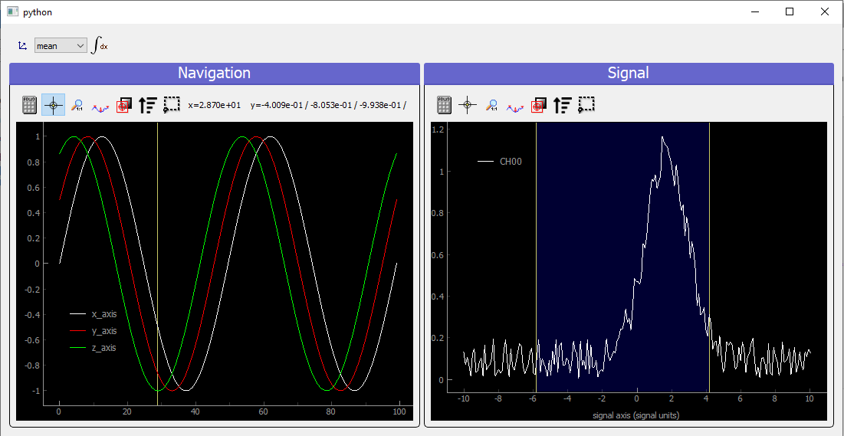
Task: Click the blue curve icon with red markers in Signal toolbar
Action: click(515, 107)
